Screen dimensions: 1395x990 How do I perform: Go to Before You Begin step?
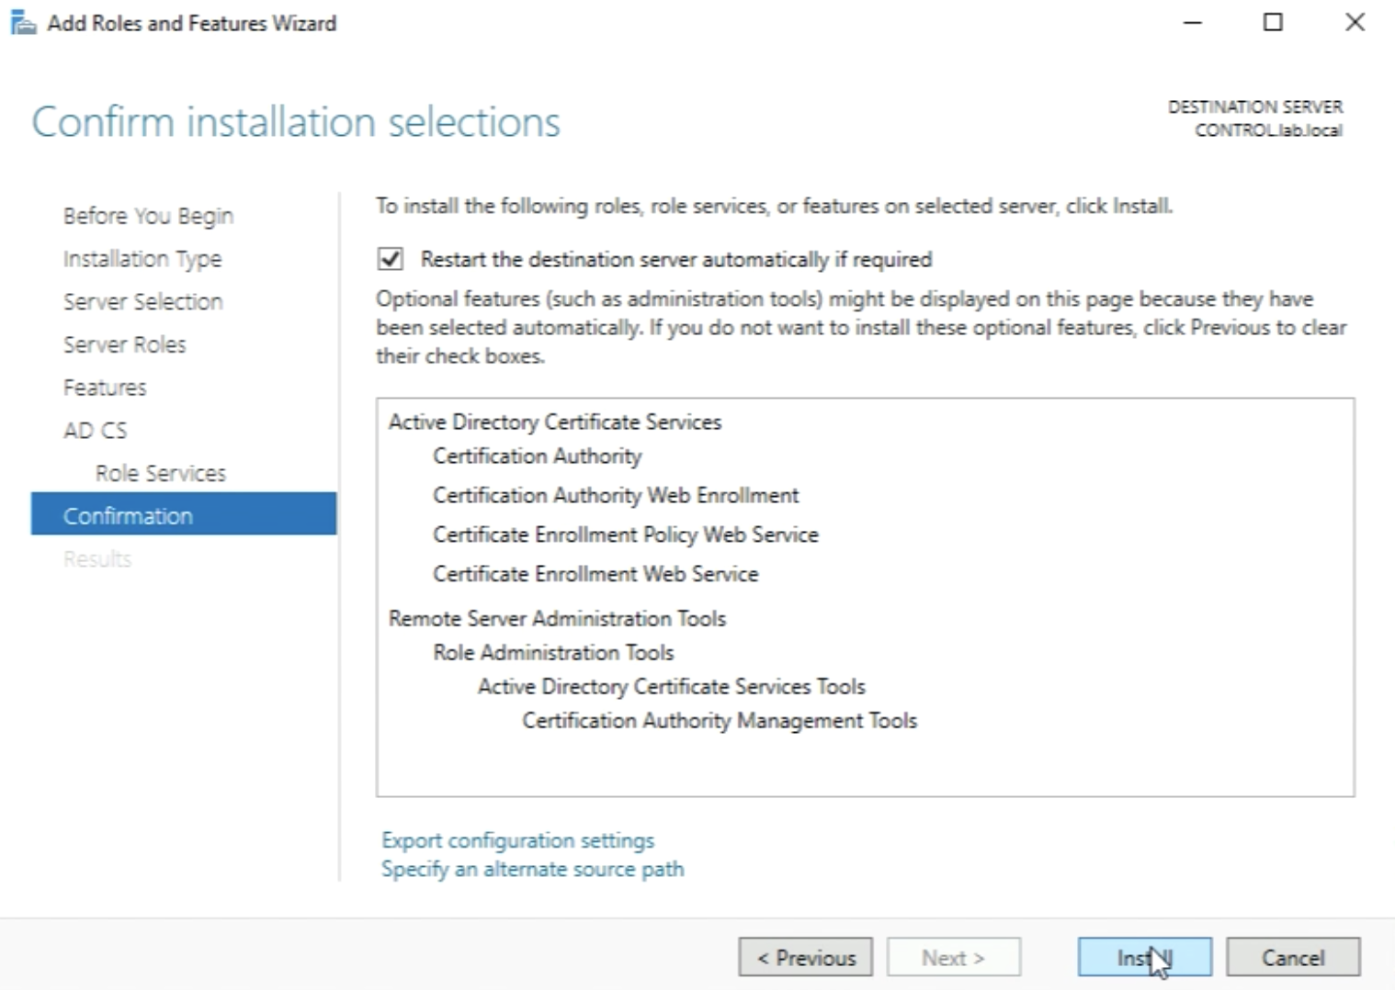148,216
